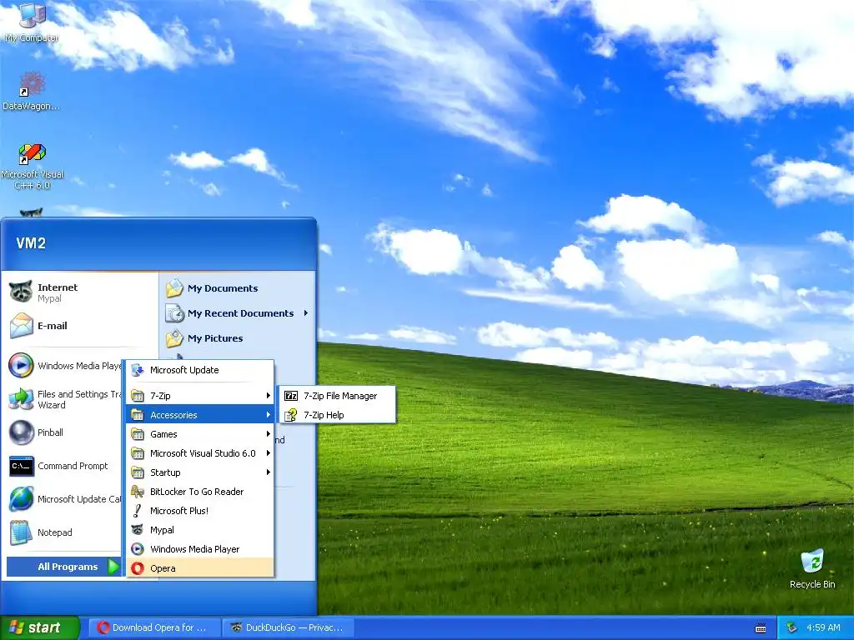
Task: Expand the My Recent Documents arrow
Action: pos(305,313)
